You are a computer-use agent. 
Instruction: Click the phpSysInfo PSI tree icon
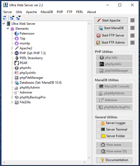pyautogui.click(x=17, y=73)
